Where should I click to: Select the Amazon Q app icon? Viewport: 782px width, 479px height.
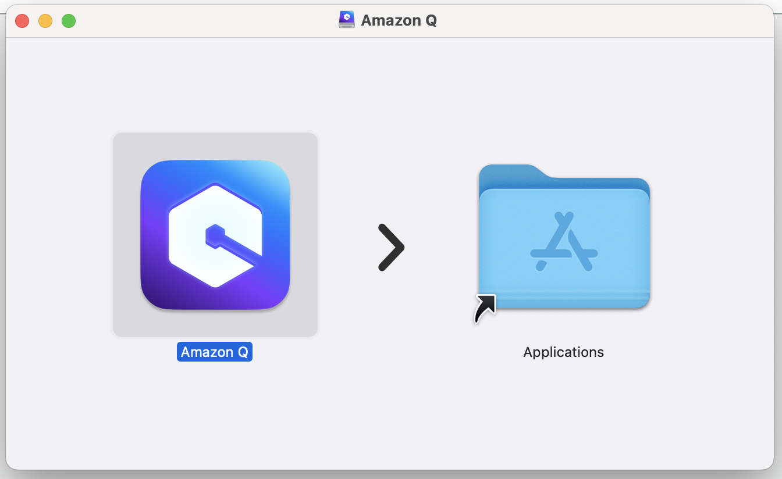215,234
